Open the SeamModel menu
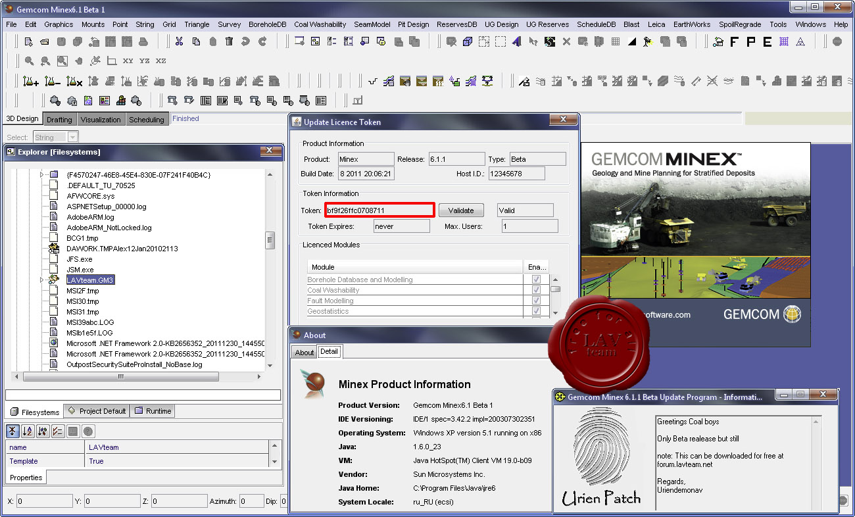 tap(372, 24)
